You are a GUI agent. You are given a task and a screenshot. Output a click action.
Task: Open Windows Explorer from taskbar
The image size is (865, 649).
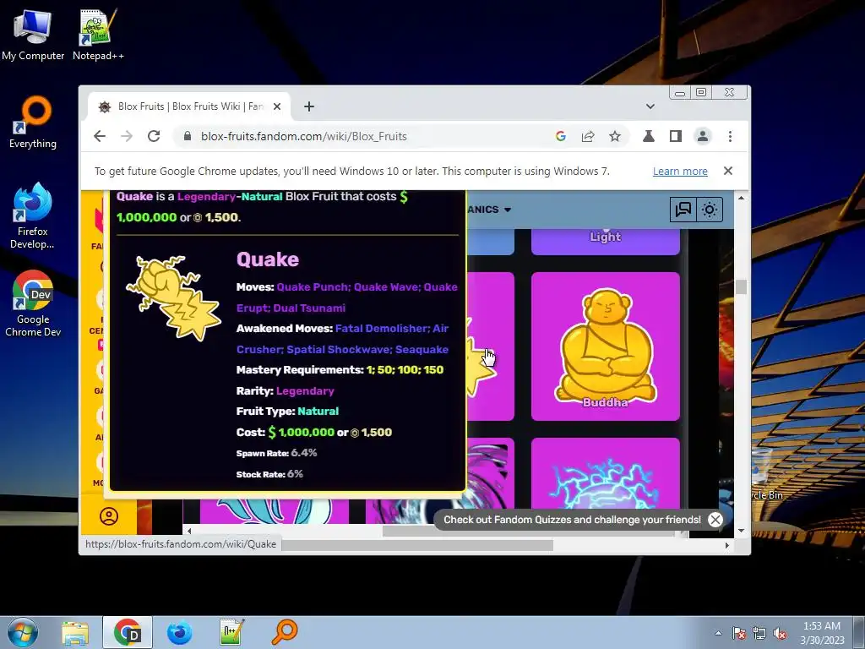coord(75,633)
